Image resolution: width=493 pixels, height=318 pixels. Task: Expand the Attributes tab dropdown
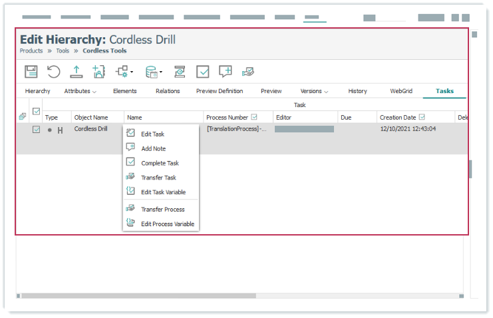(x=94, y=92)
